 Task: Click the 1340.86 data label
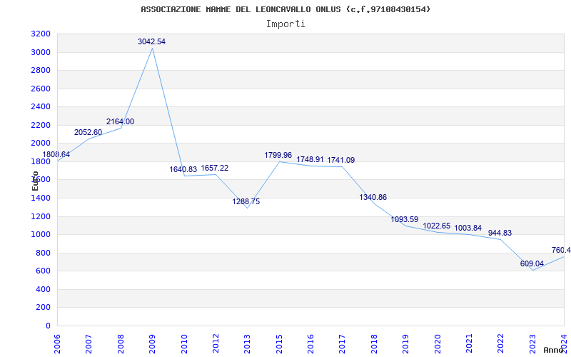[x=373, y=198]
